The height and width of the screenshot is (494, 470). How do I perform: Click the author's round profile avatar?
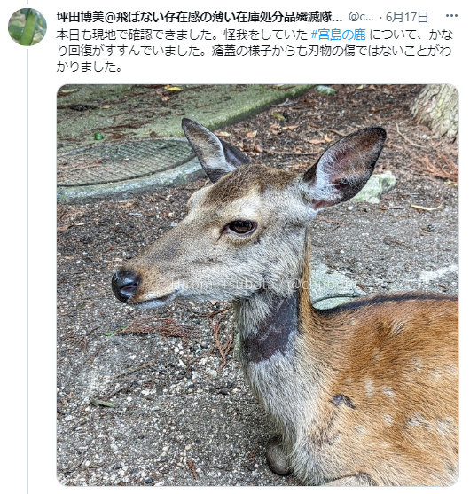click(x=27, y=27)
